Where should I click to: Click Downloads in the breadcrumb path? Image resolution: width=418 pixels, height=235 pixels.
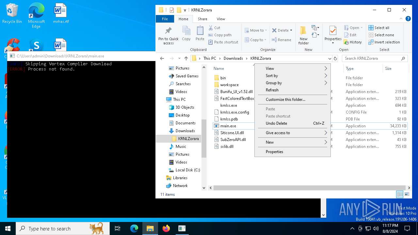point(233,58)
